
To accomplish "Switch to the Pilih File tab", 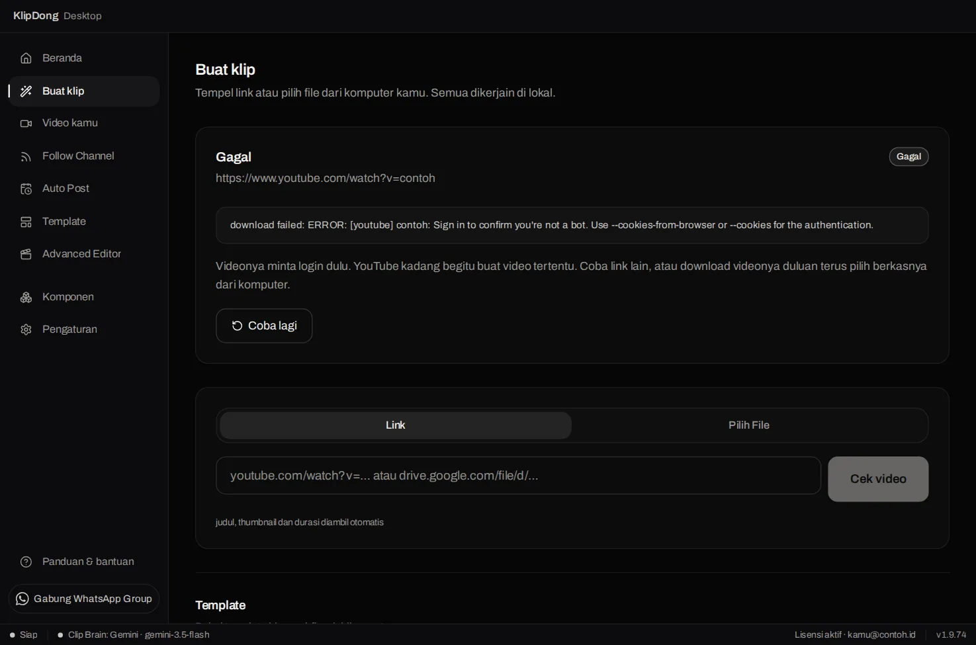I will coord(749,425).
